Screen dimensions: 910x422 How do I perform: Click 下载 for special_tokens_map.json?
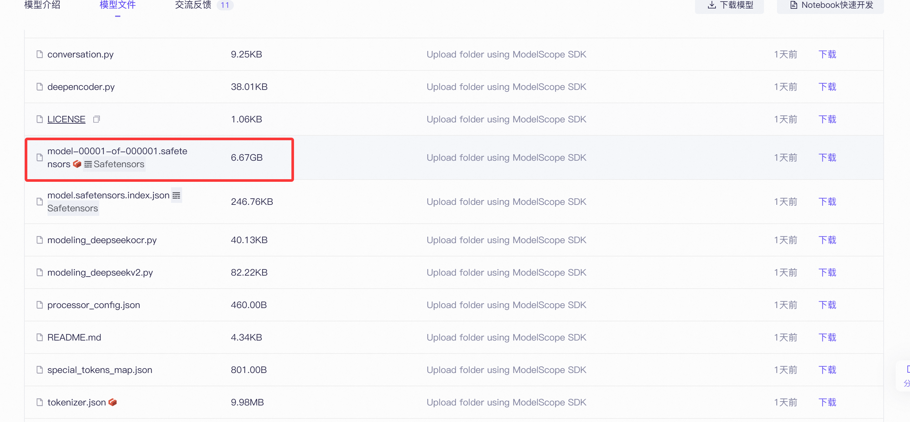pyautogui.click(x=827, y=370)
